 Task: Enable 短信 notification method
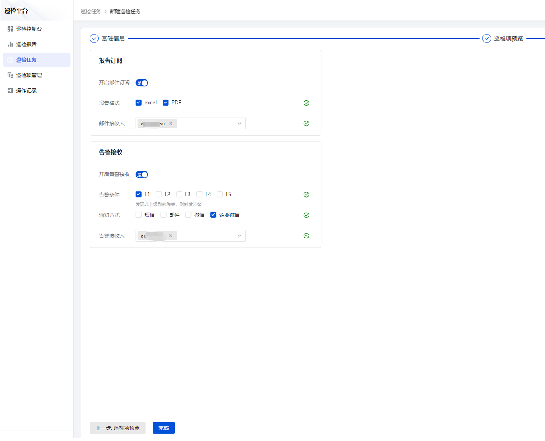point(139,215)
